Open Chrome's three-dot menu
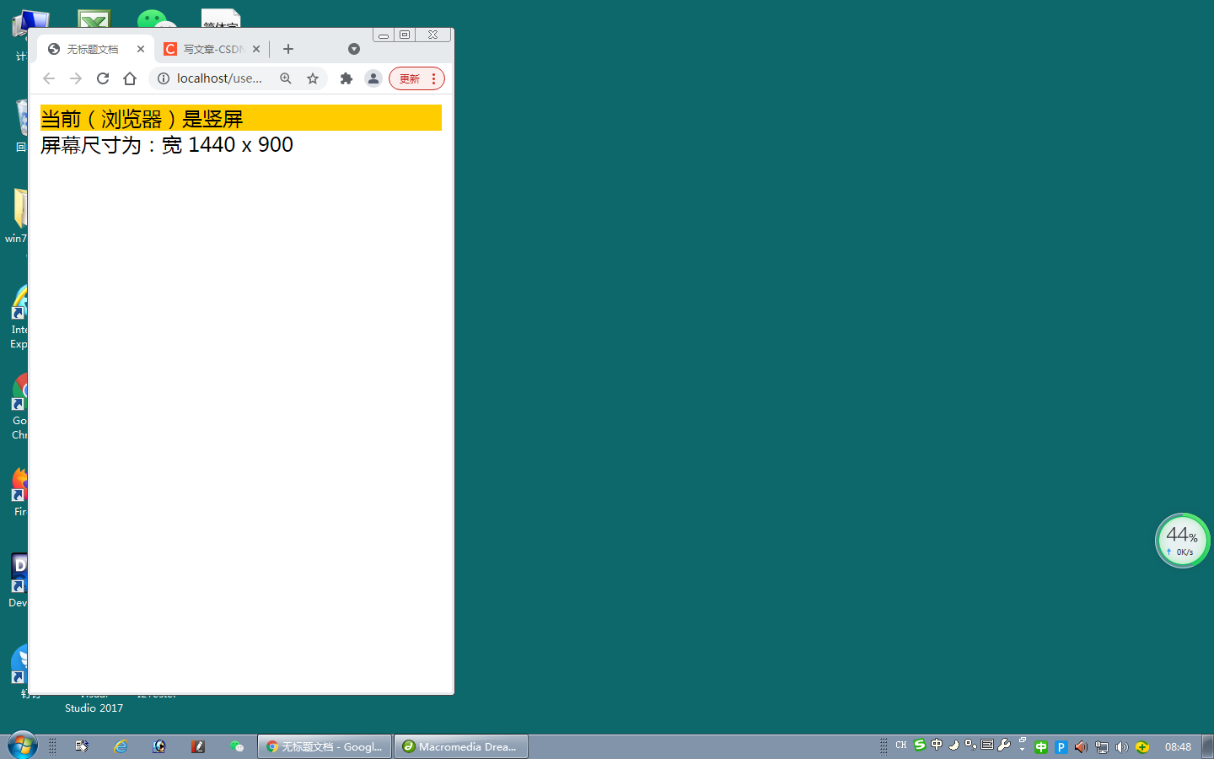Screen dimensions: 1214x759 433,78
